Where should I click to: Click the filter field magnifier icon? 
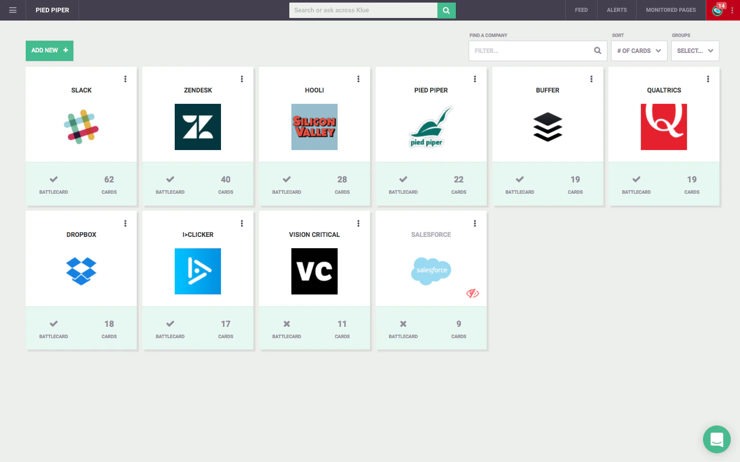598,50
